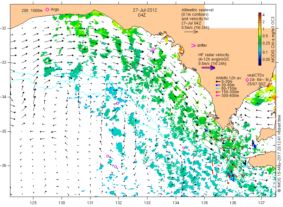Click the latitude axis label '-35'
The image size is (283, 207).
click(3, 131)
